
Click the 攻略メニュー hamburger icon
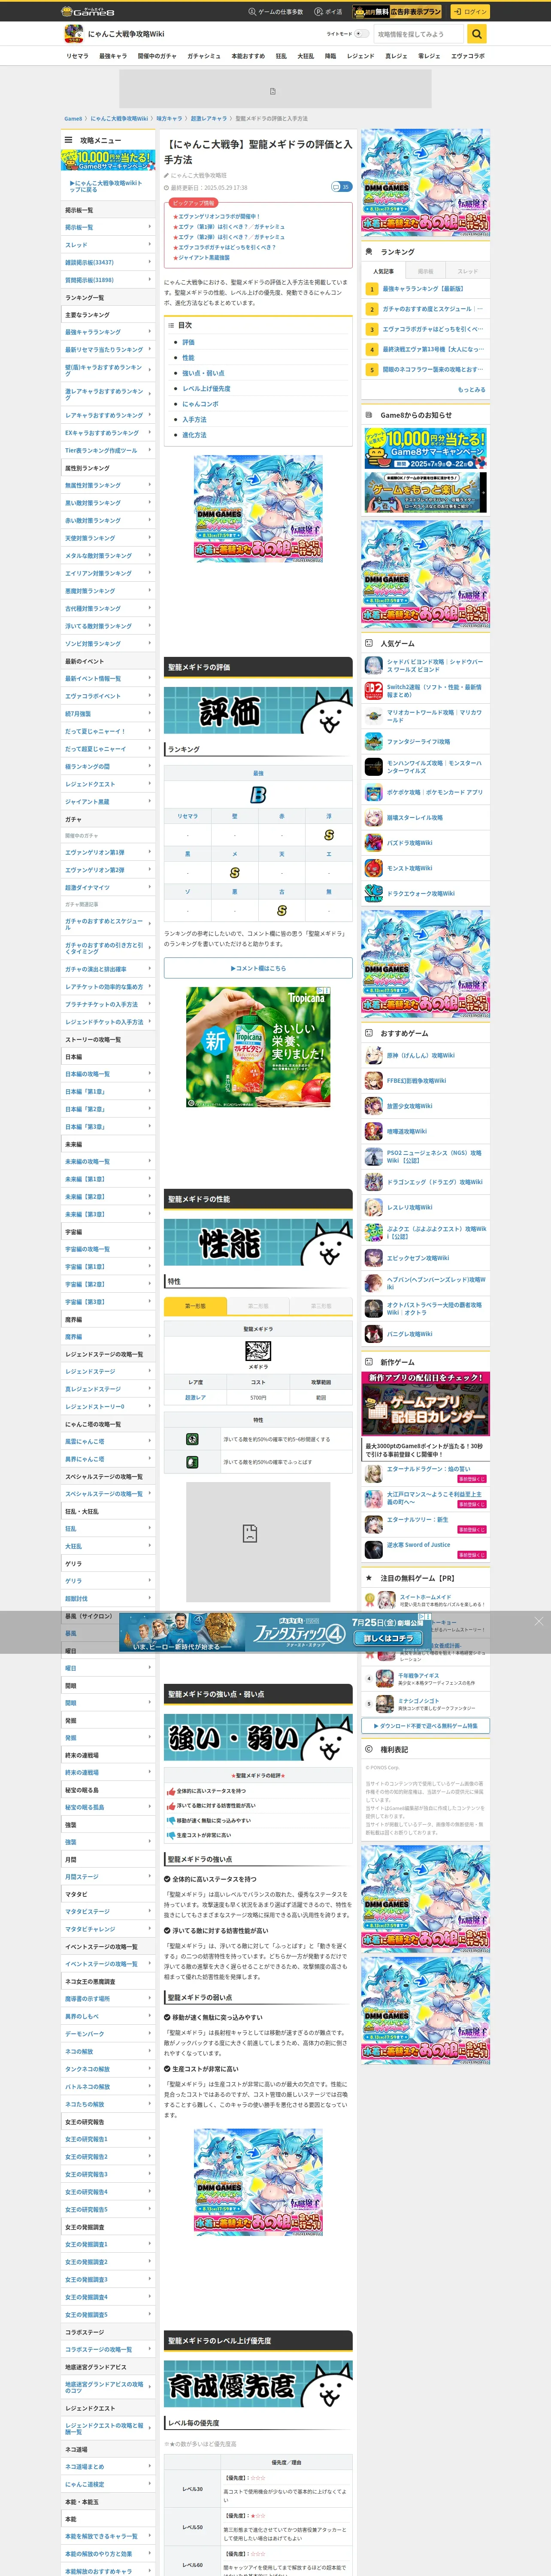(x=69, y=140)
